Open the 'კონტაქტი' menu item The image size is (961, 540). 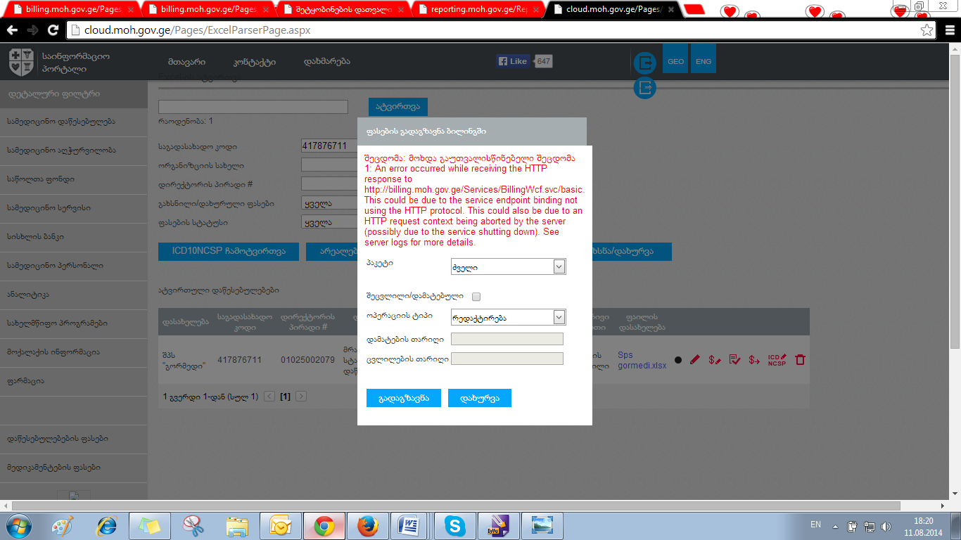[254, 61]
